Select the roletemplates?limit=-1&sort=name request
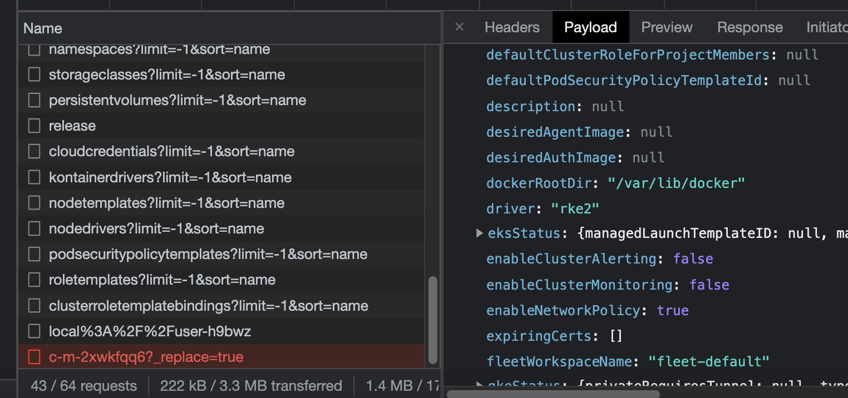848x398 pixels. [x=221, y=280]
